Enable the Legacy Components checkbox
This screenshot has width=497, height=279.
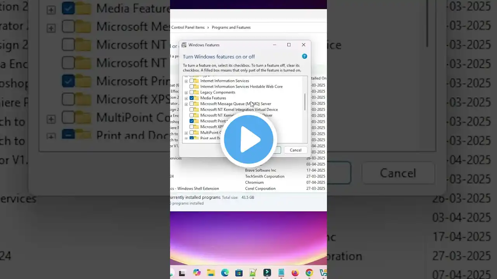click(x=191, y=92)
